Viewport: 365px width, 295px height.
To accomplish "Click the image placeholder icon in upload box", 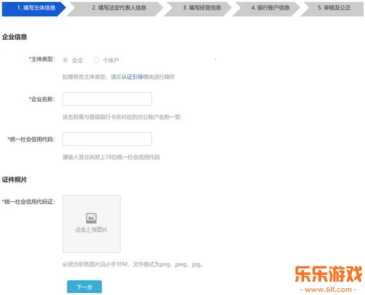I will pyautogui.click(x=91, y=217).
